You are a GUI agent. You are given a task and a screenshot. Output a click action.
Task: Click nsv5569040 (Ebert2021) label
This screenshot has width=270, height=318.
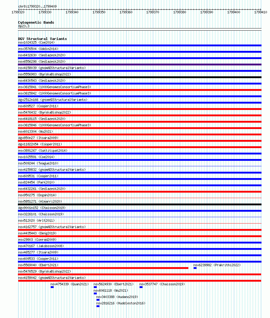[x=38, y=265]
